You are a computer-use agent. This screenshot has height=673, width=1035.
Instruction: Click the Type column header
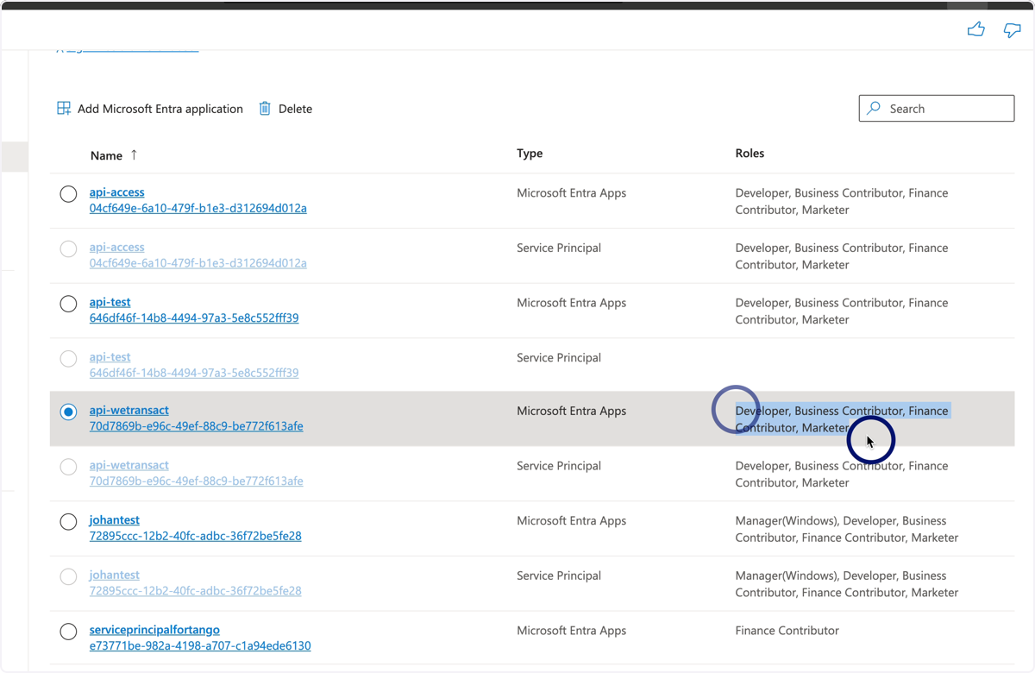click(x=530, y=154)
